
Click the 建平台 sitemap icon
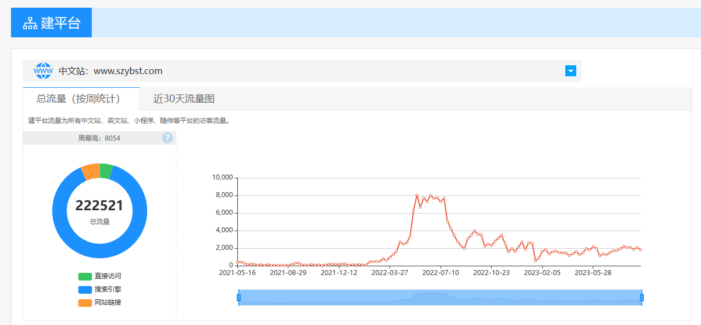pos(30,23)
